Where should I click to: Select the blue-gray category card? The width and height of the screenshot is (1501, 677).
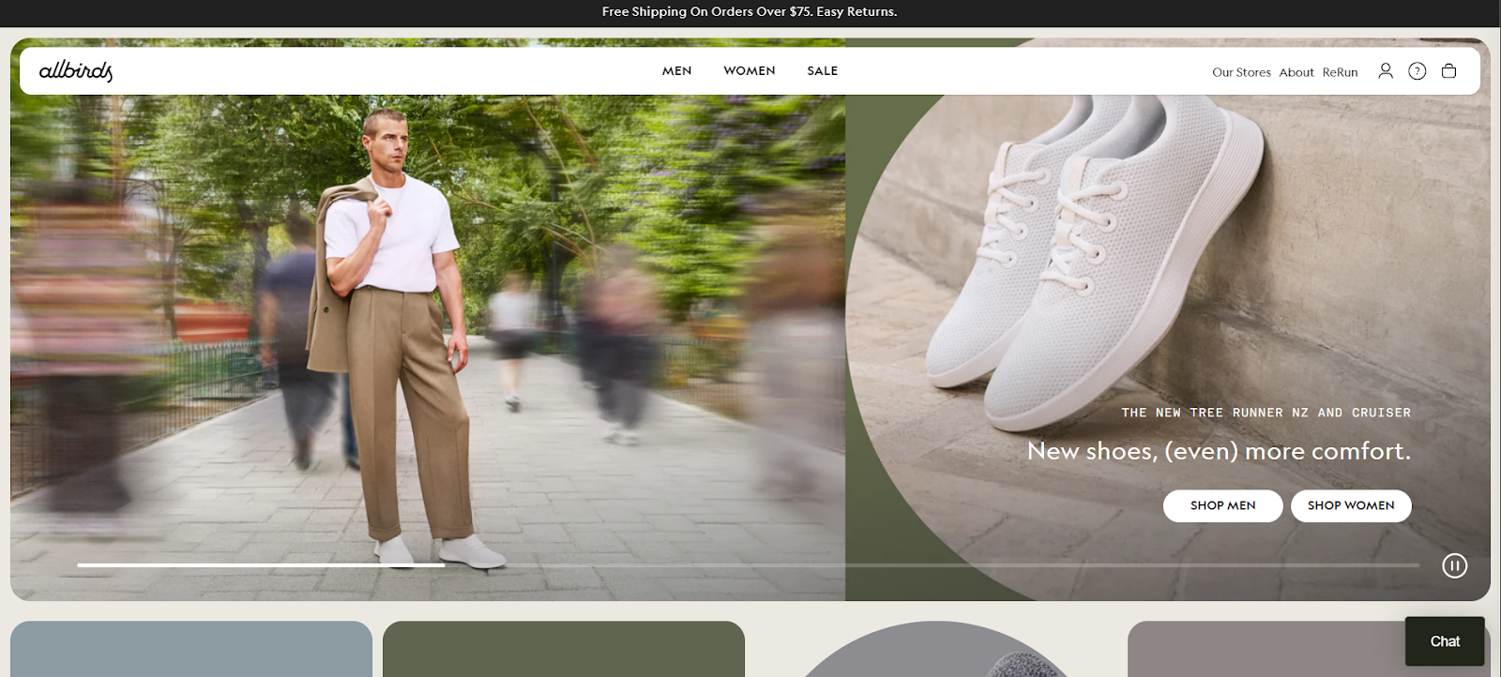point(191,649)
